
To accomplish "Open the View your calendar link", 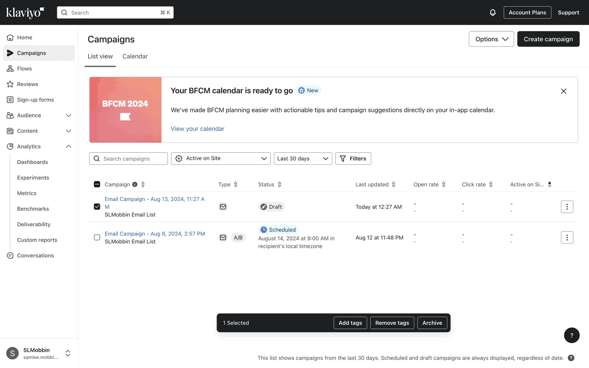I will [197, 129].
